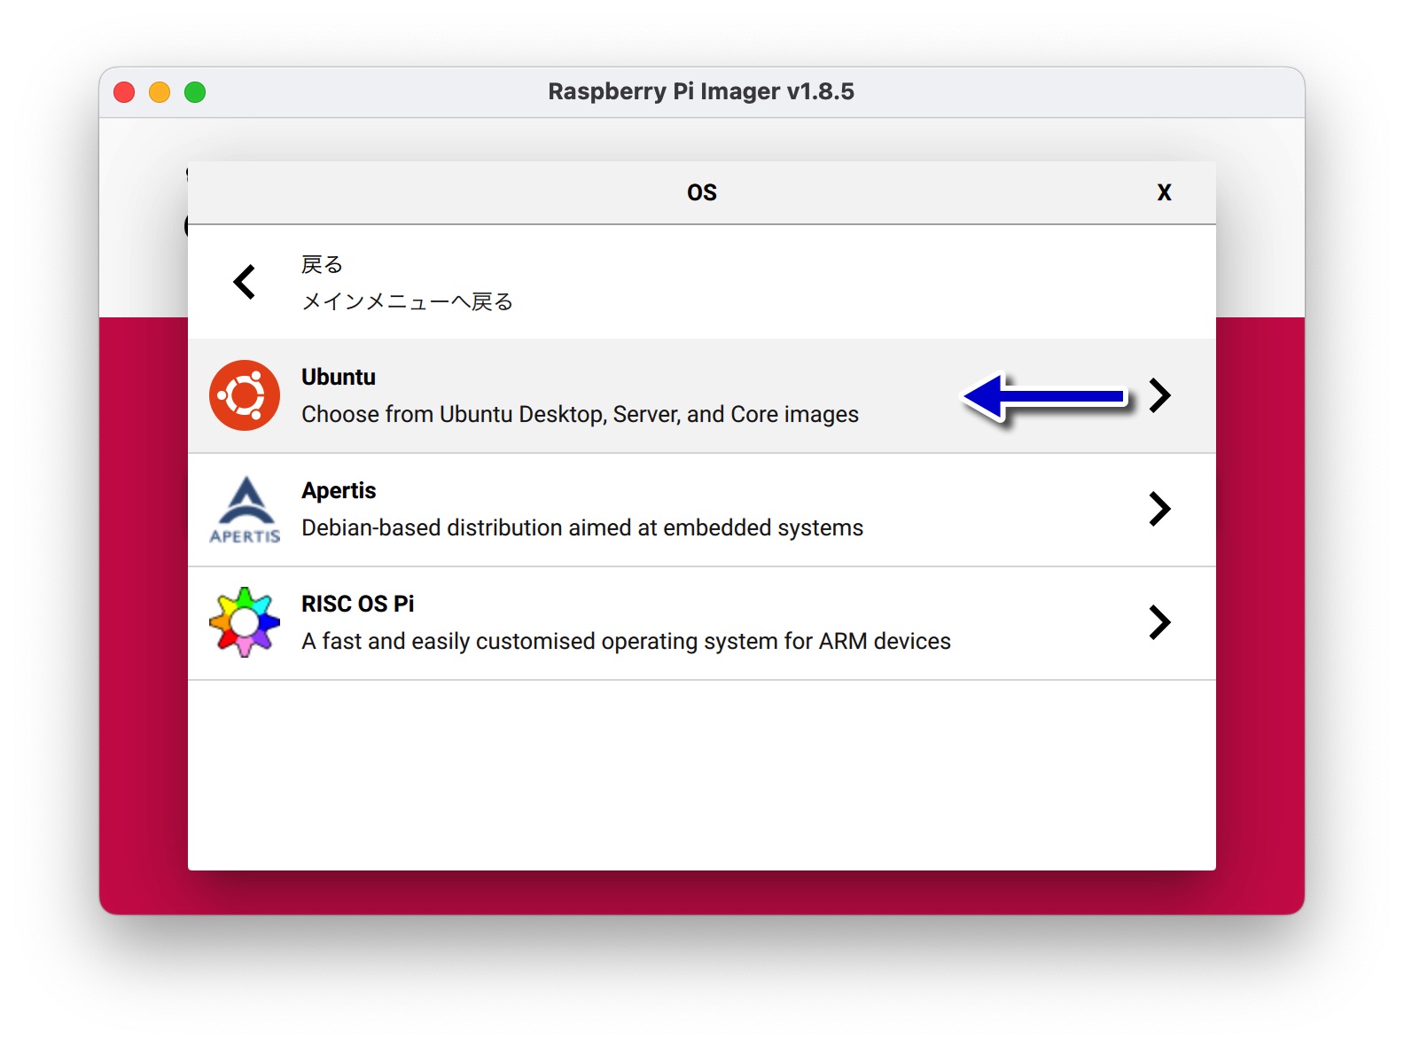Viewport: 1404px width, 1046px height.
Task: Select the RISC OS Pi entry title
Action: click(x=358, y=604)
